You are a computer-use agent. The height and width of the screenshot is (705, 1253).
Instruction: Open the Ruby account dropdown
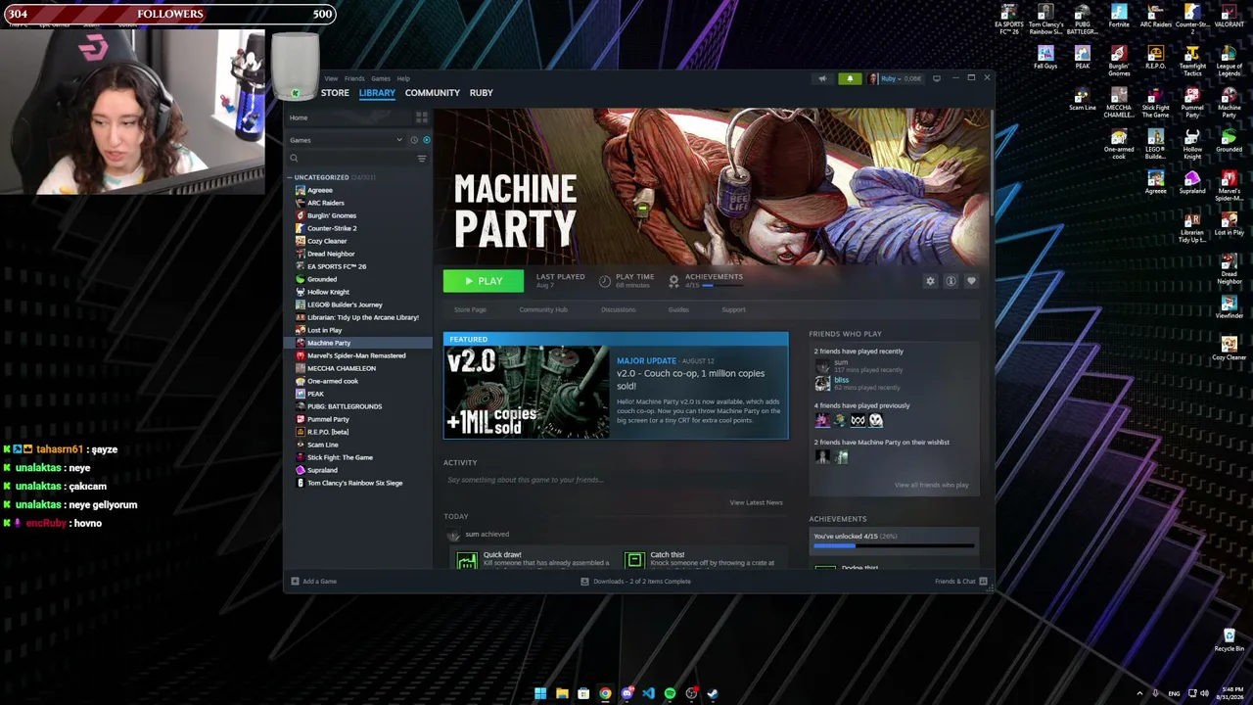(895, 78)
